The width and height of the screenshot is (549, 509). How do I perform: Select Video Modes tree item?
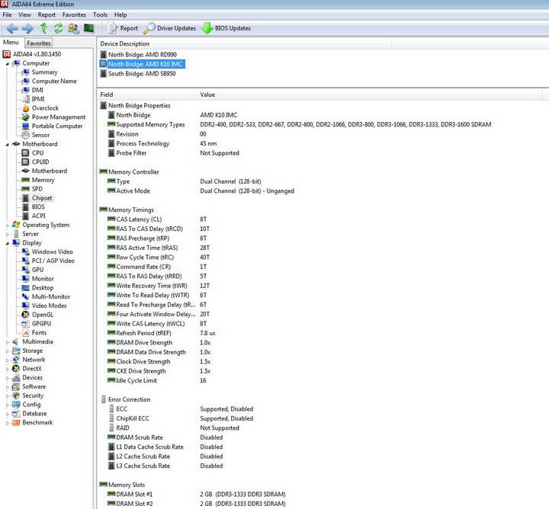(49, 306)
